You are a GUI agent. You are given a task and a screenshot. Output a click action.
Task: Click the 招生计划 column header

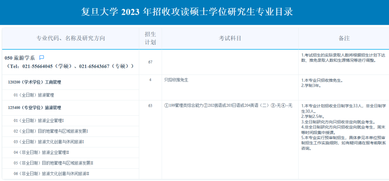tap(150, 38)
